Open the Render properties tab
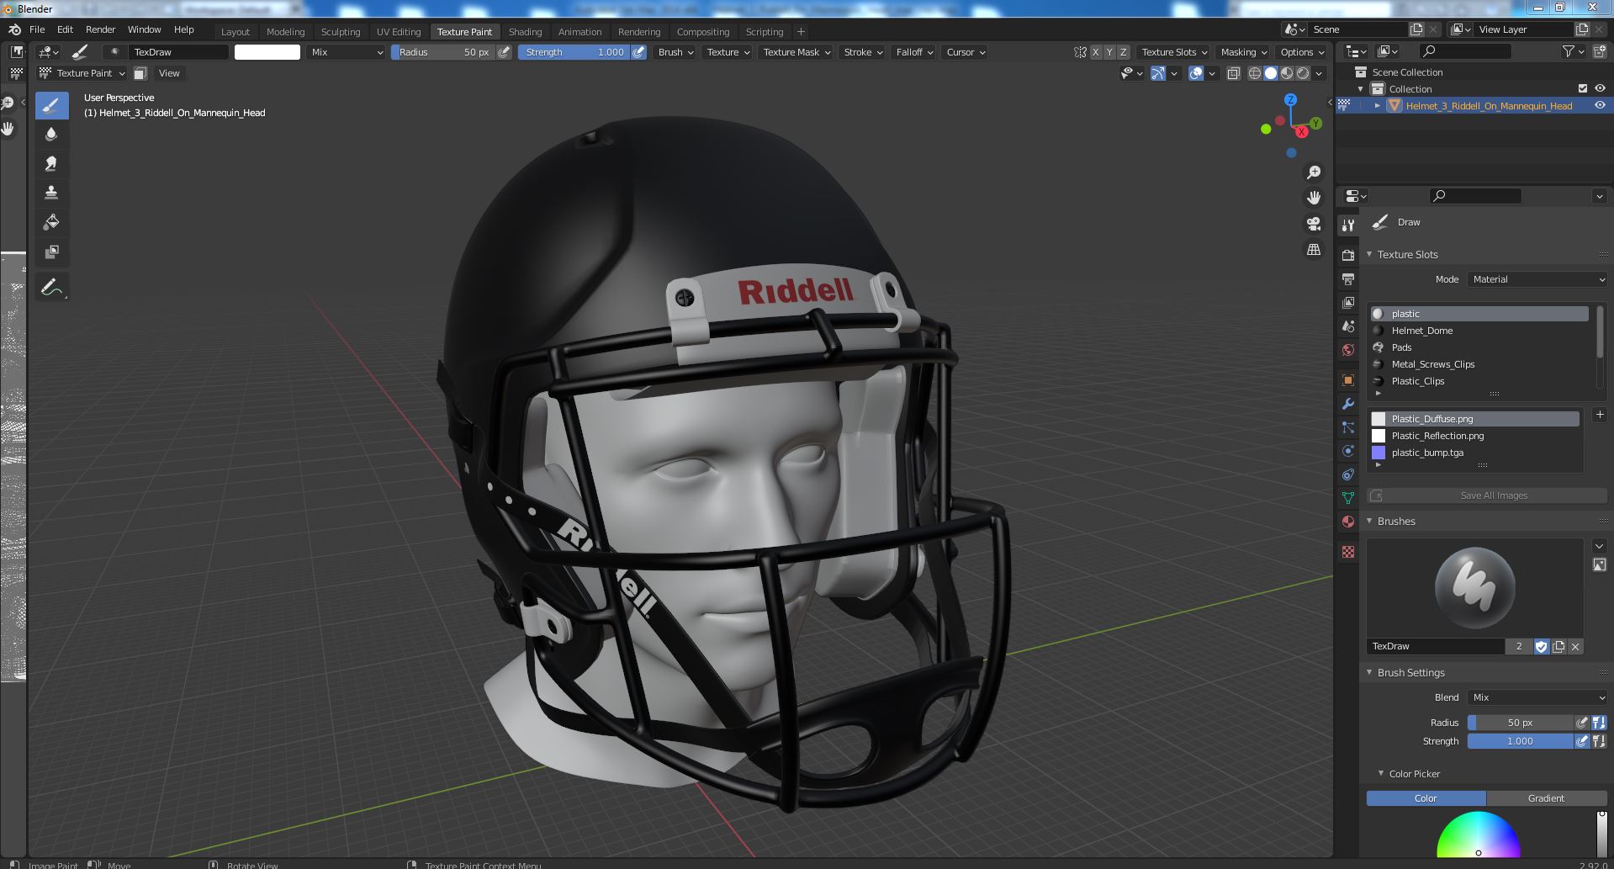 (x=1348, y=255)
